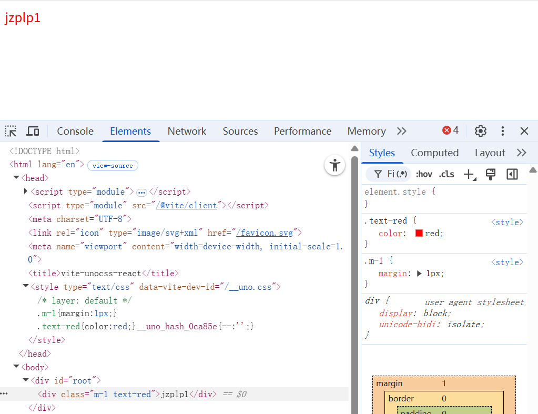Screen dimensions: 538x414
Task: Click the red jzplp1 page text
Action: pyautogui.click(x=22, y=17)
